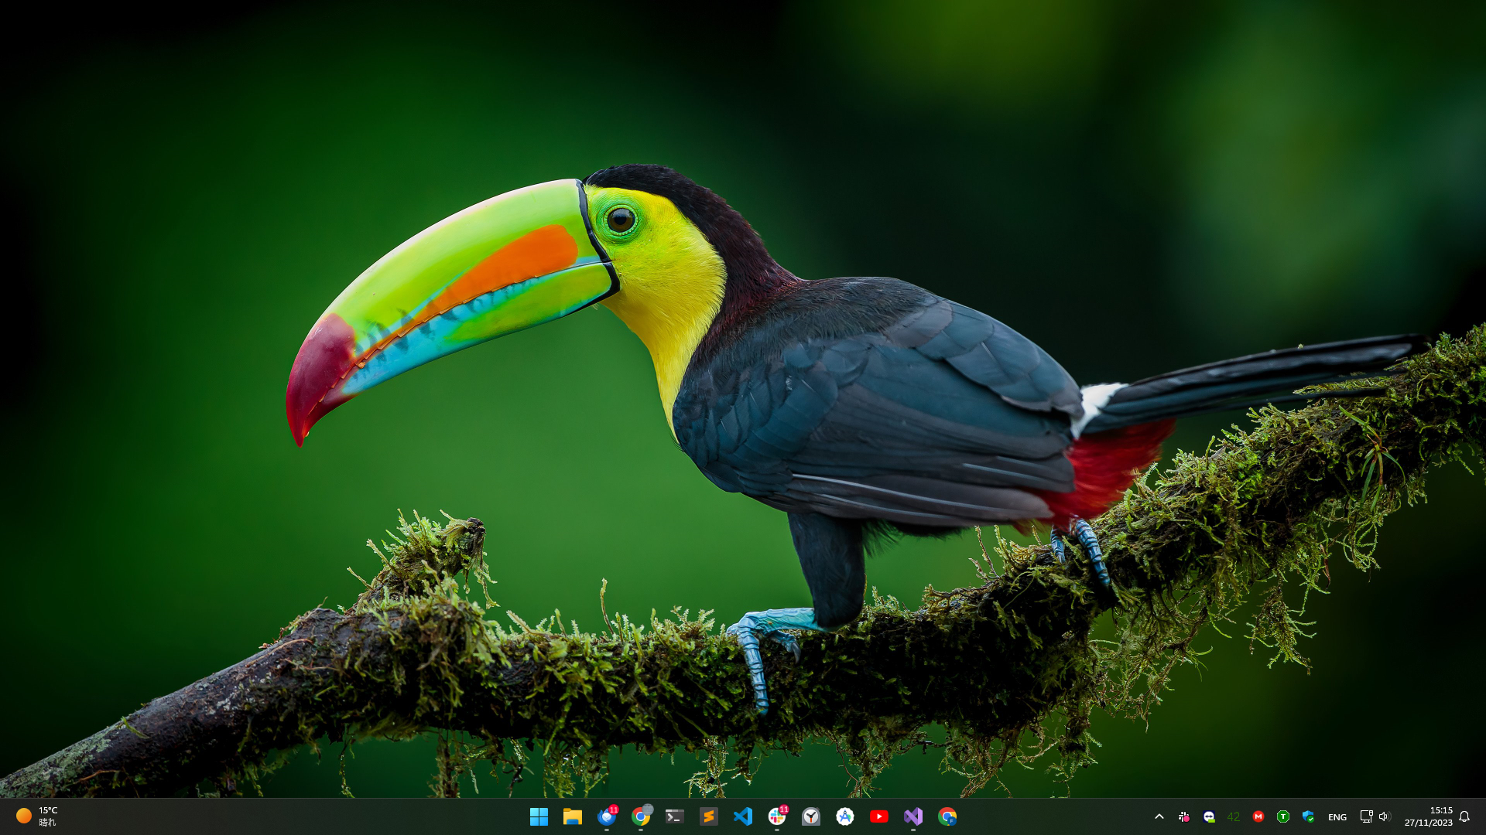Open YouTube app from taskbar

click(x=879, y=816)
